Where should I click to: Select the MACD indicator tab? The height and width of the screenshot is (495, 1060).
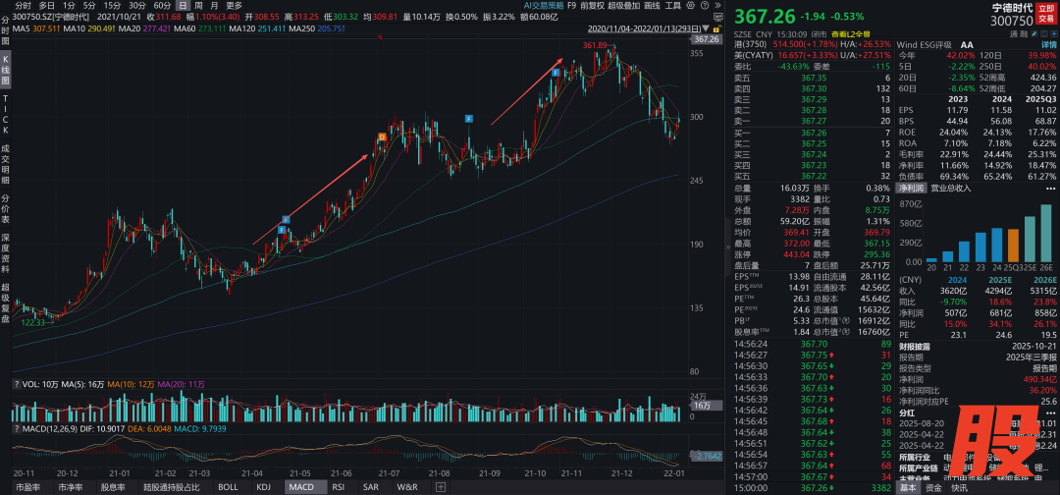coord(300,487)
